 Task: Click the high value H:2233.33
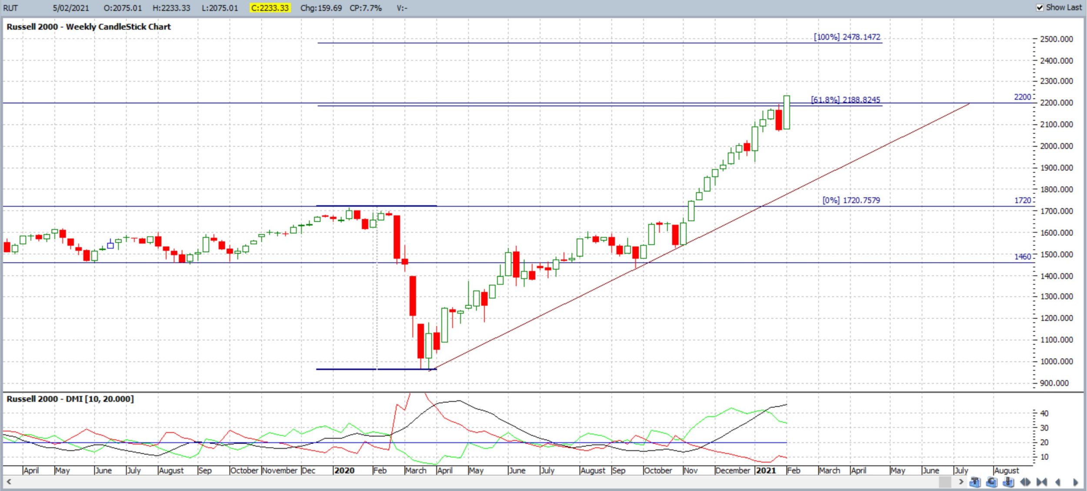171,8
